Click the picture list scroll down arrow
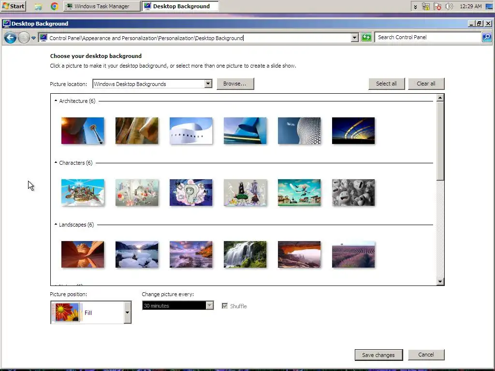The width and height of the screenshot is (495, 371). [440, 282]
